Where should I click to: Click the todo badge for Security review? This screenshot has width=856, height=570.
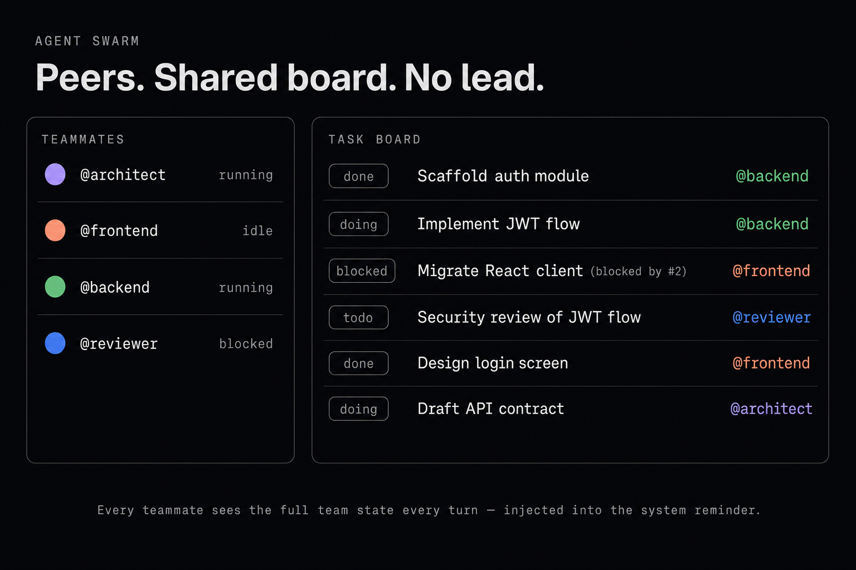(358, 317)
